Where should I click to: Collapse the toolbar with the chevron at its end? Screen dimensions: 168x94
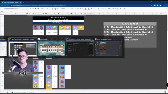coord(166,9)
